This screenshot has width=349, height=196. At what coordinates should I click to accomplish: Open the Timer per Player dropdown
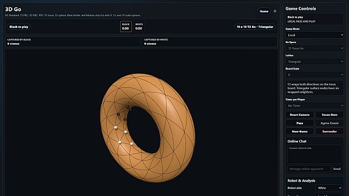pos(315,105)
